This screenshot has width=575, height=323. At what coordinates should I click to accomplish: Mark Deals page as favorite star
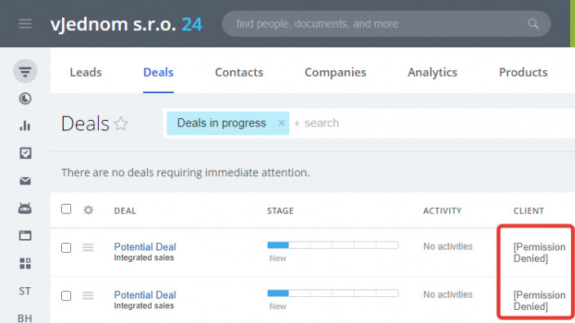(x=121, y=124)
